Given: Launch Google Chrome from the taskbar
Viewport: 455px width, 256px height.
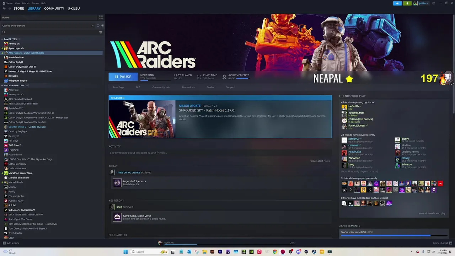Looking at the screenshot, I should tap(275, 252).
